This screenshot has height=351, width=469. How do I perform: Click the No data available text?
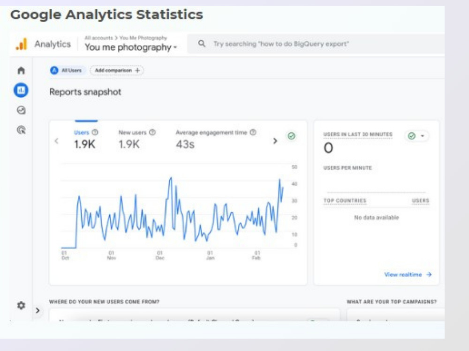tap(377, 217)
